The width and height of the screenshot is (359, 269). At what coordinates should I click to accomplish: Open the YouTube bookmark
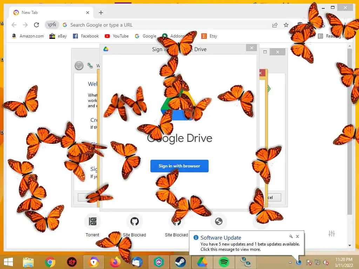[x=116, y=36]
